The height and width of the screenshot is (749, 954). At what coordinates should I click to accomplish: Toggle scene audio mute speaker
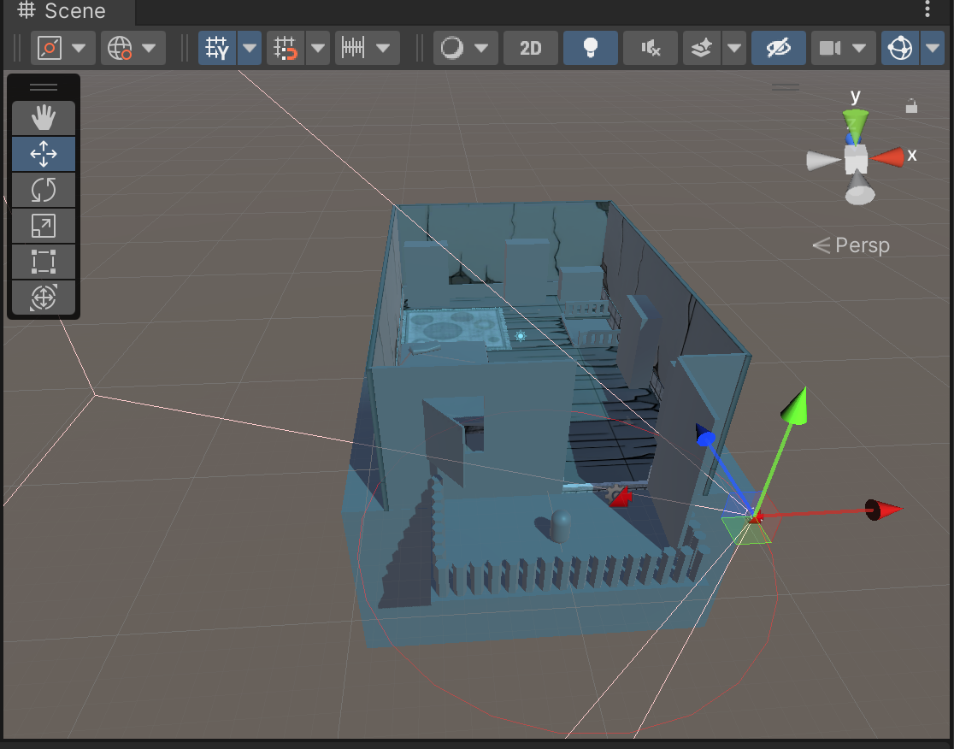(651, 48)
